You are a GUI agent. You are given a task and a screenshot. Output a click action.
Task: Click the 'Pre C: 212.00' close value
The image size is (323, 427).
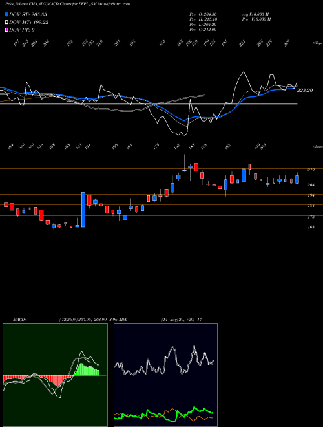pyautogui.click(x=203, y=30)
